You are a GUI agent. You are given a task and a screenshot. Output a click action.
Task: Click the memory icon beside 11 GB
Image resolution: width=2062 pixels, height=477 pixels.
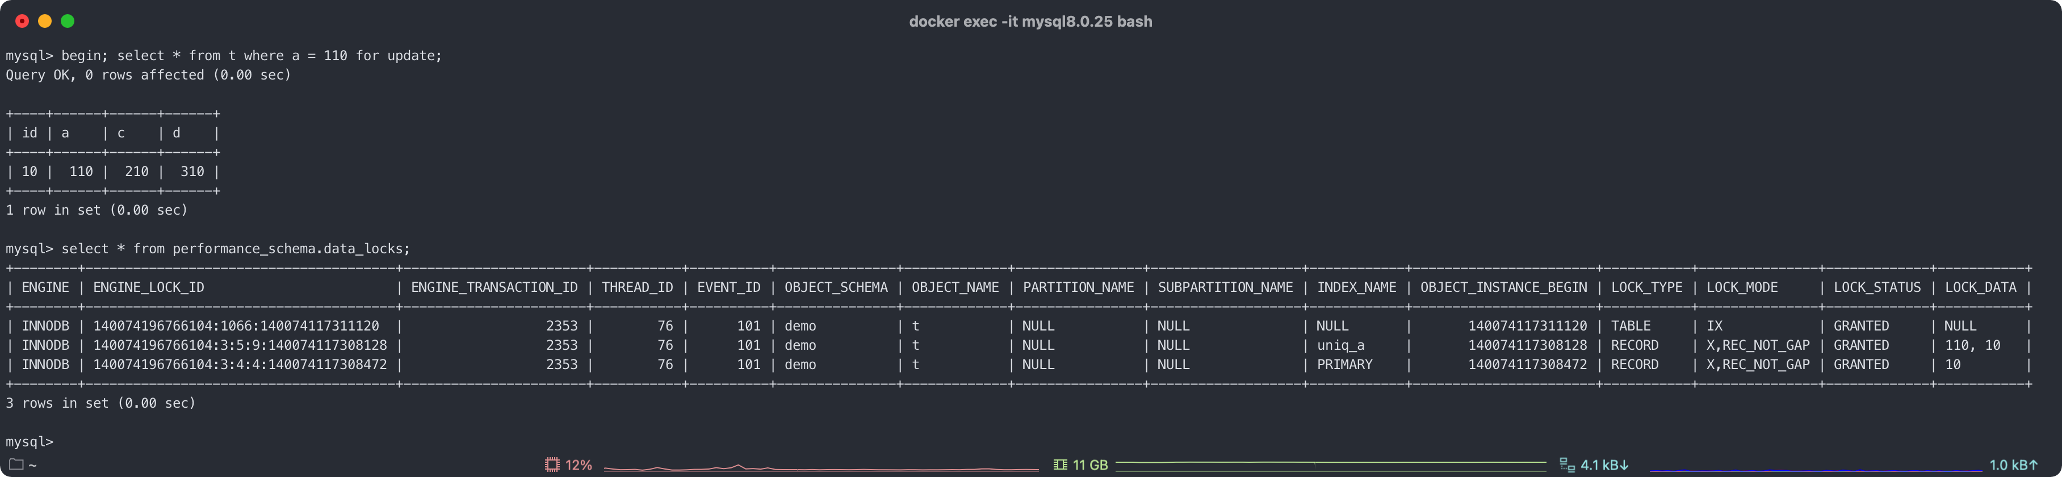coord(1060,465)
